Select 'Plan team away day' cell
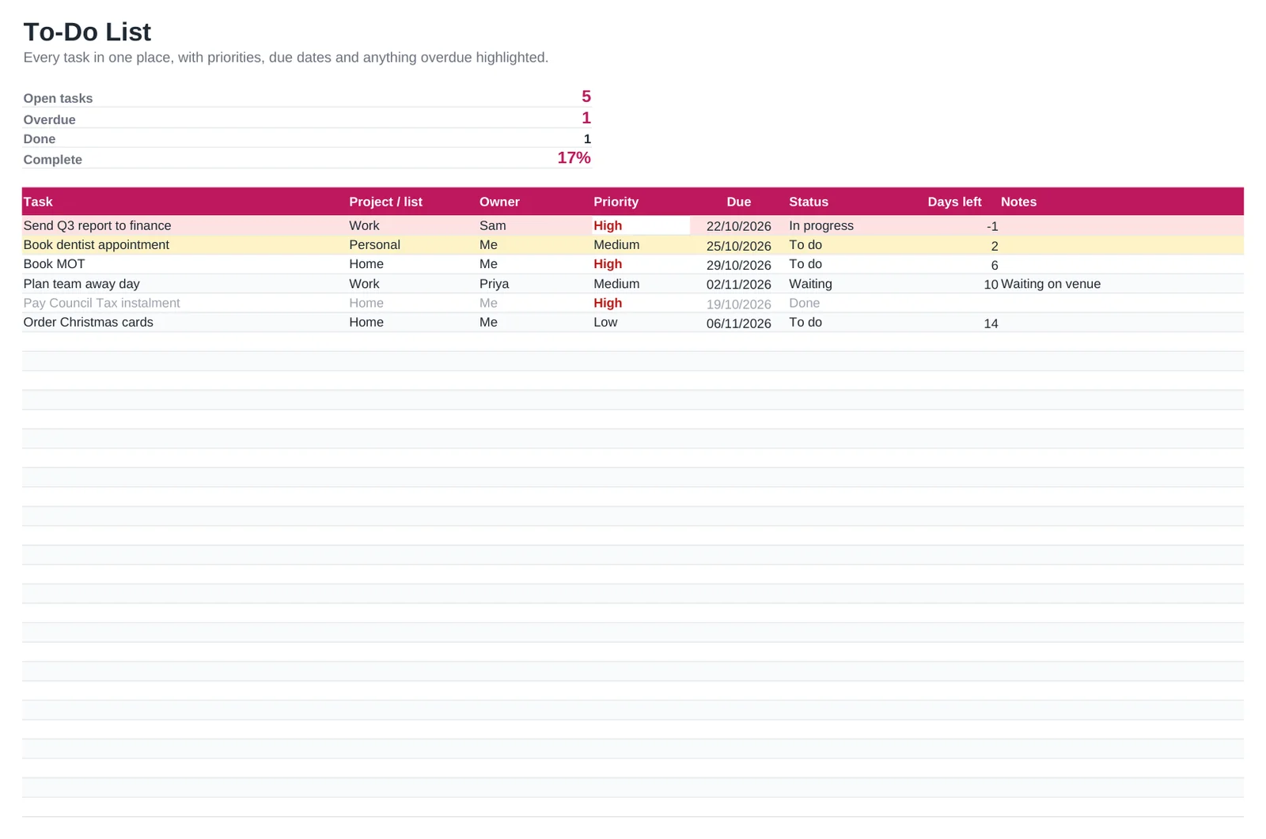1266x839 pixels. point(81,284)
